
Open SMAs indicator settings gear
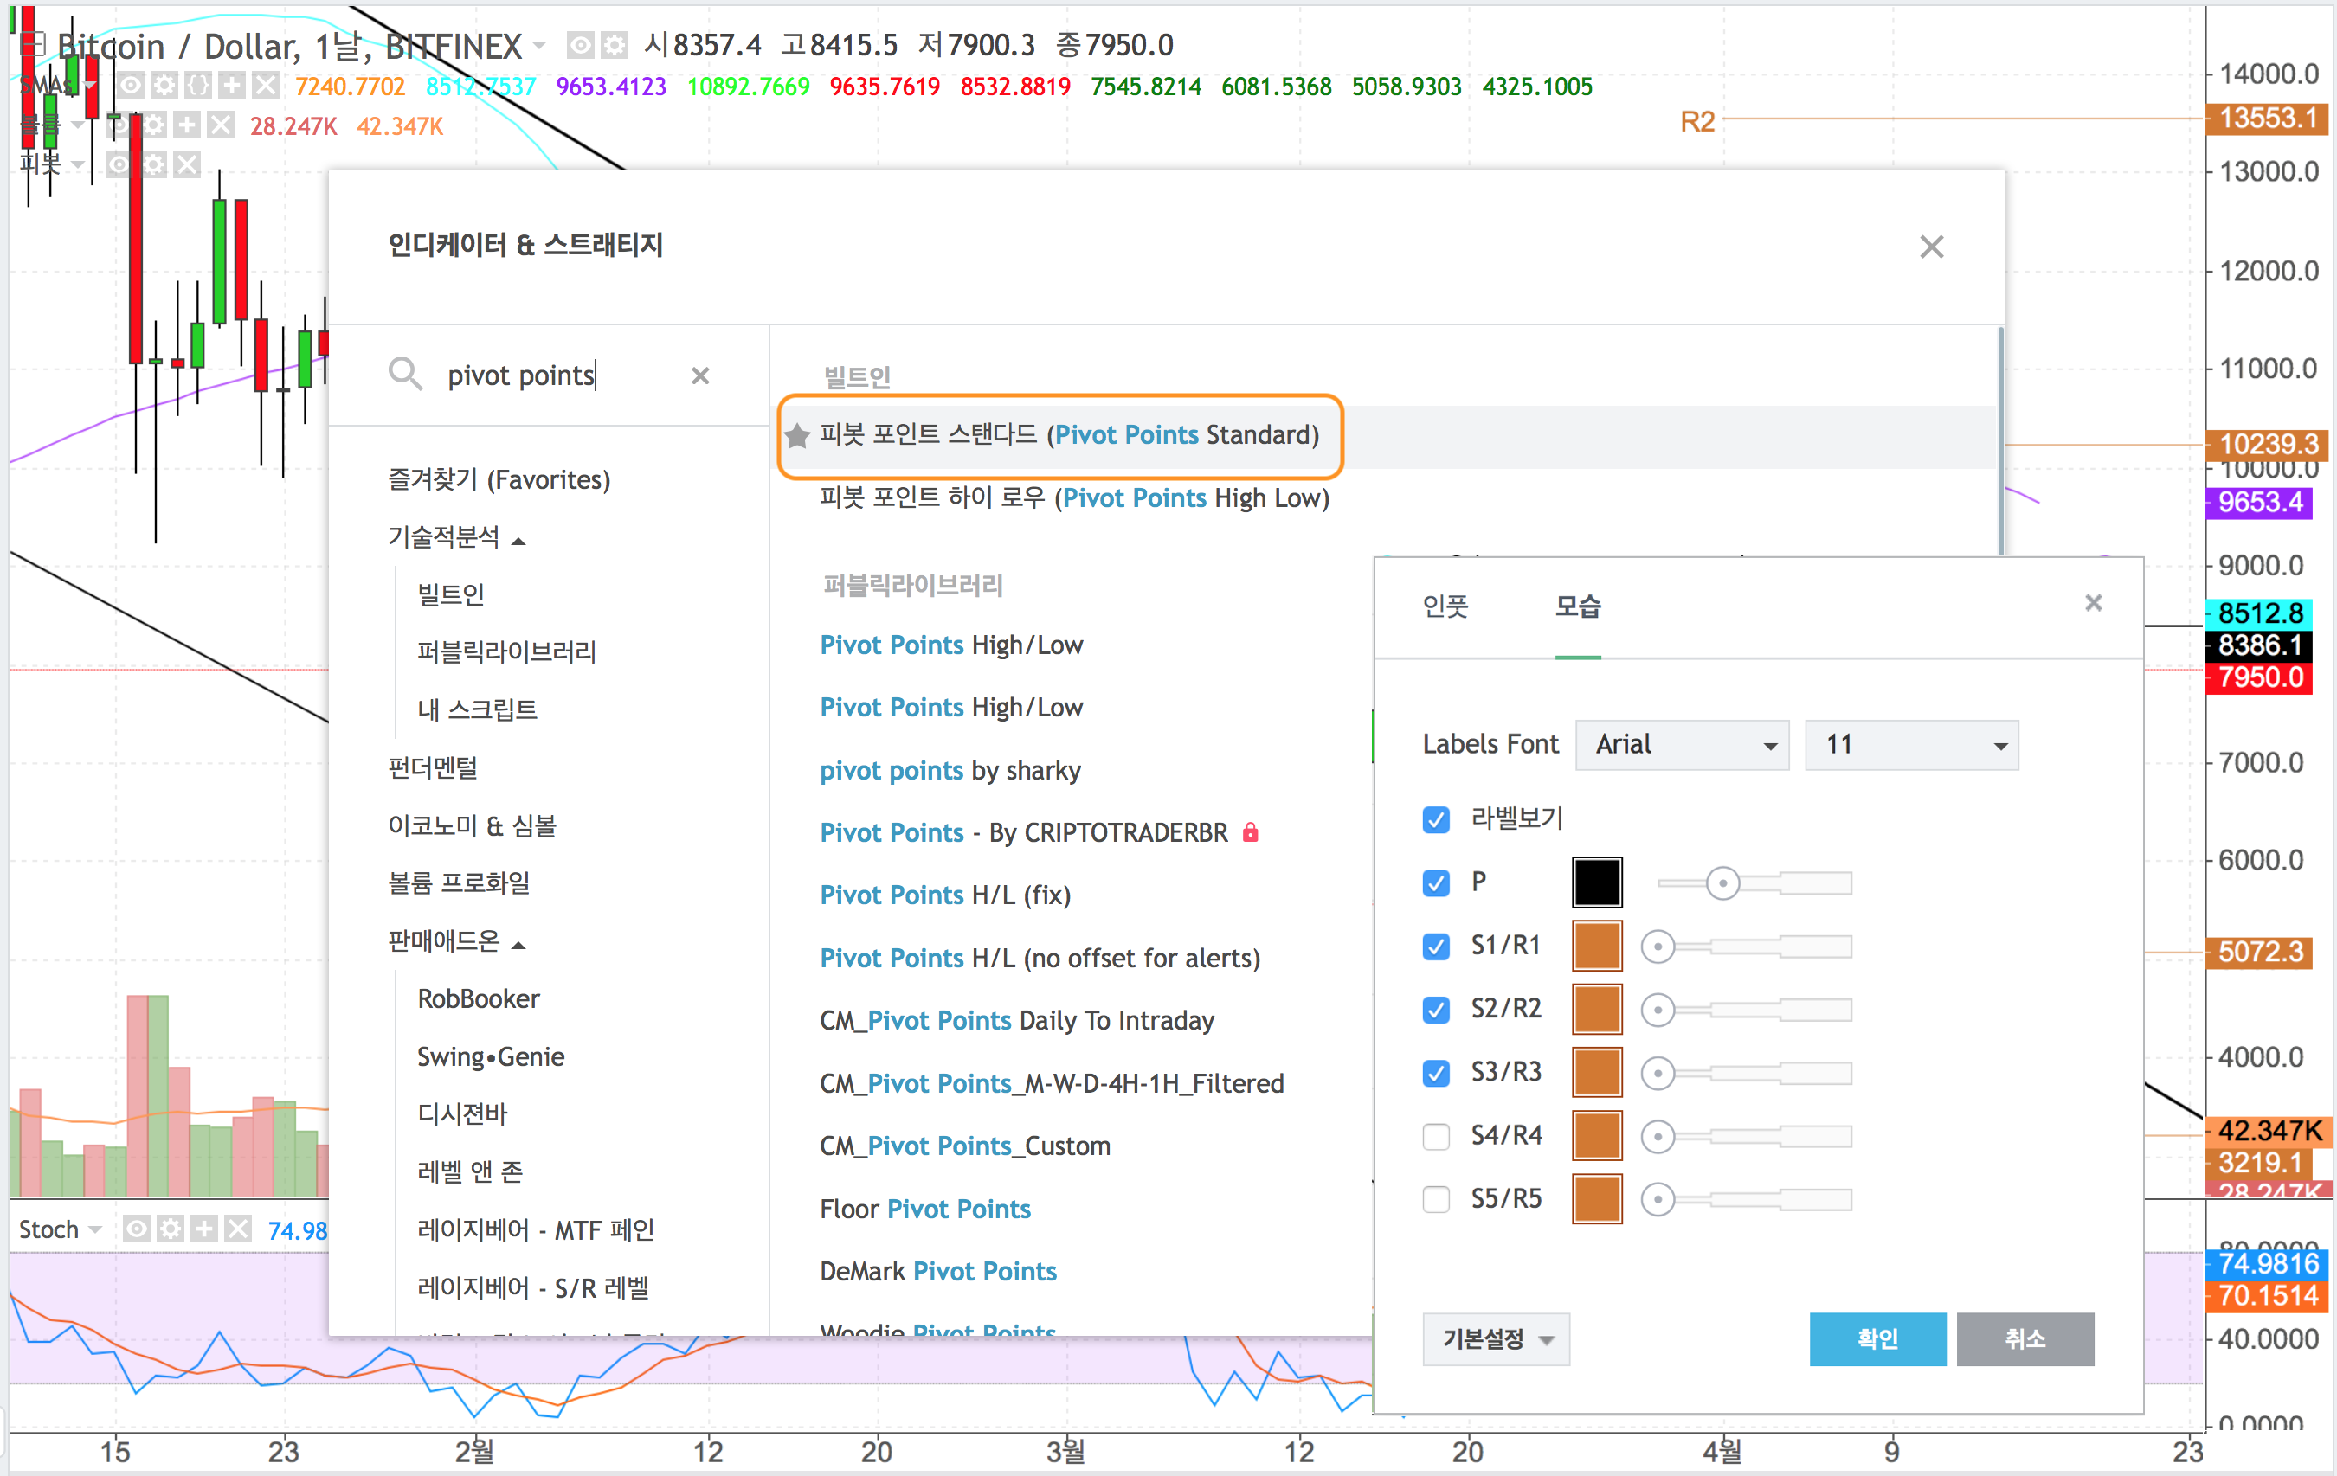165,87
